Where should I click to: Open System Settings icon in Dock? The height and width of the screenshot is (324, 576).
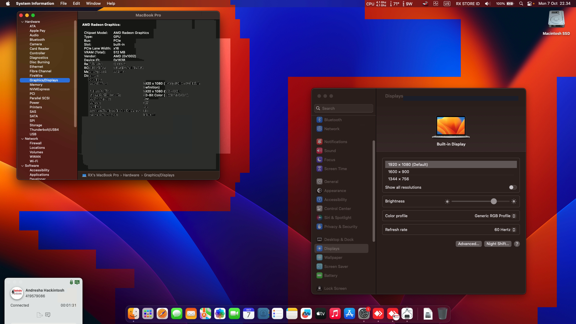tap(364, 314)
